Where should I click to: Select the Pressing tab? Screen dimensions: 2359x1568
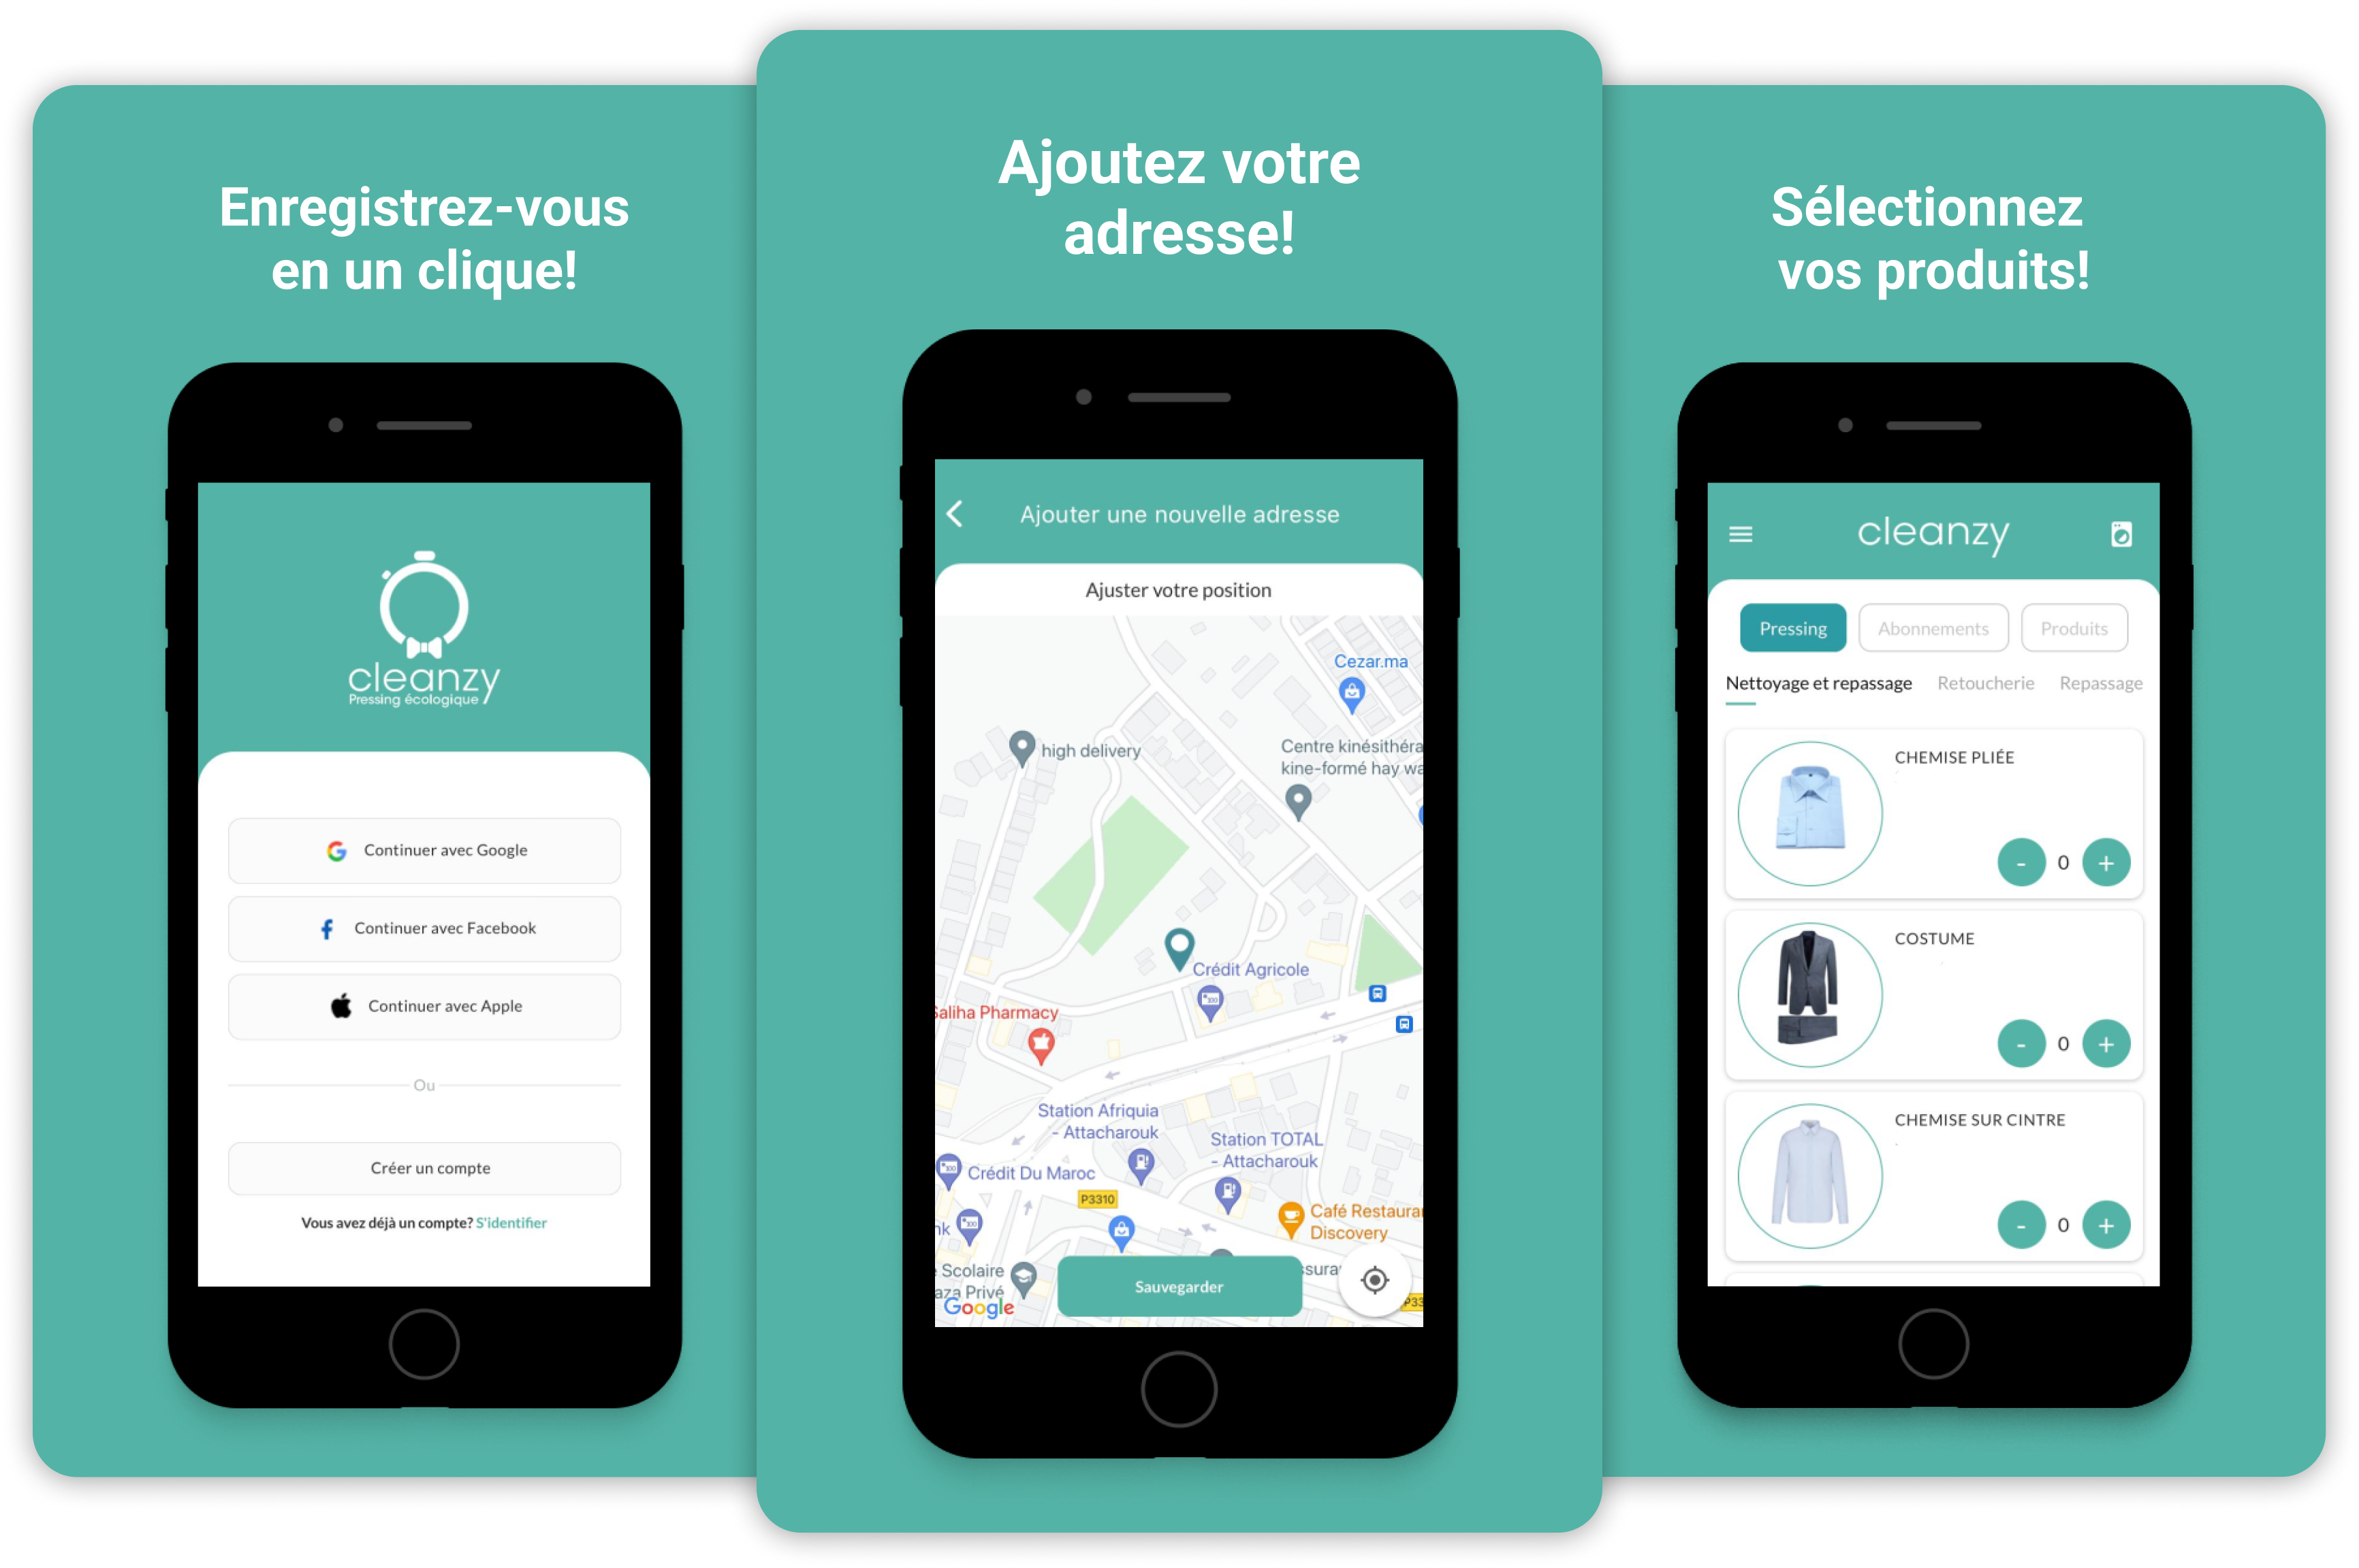tap(1788, 627)
